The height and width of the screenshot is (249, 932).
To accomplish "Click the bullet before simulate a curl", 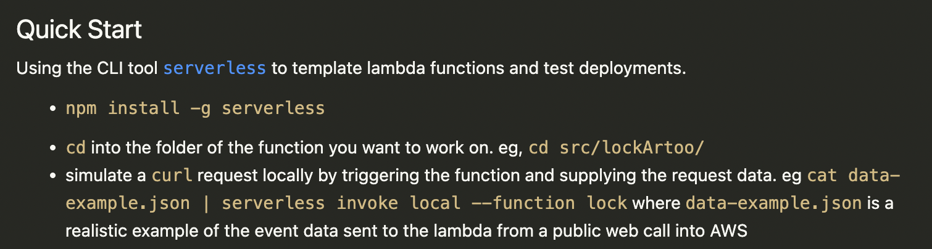I will click(52, 176).
